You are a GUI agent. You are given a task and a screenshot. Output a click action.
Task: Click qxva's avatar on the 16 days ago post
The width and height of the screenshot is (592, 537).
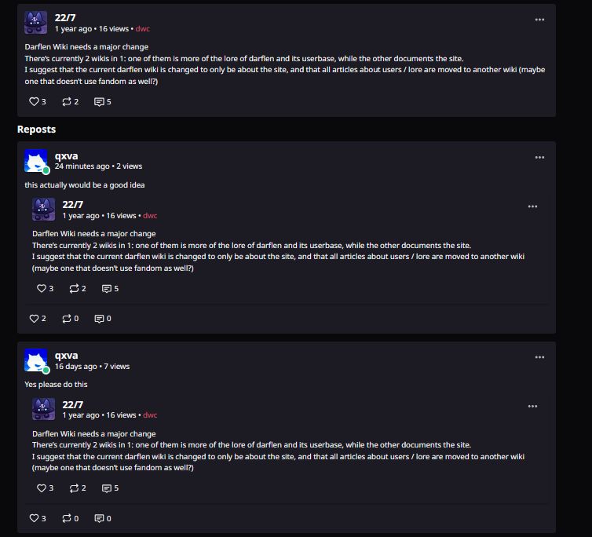36,360
